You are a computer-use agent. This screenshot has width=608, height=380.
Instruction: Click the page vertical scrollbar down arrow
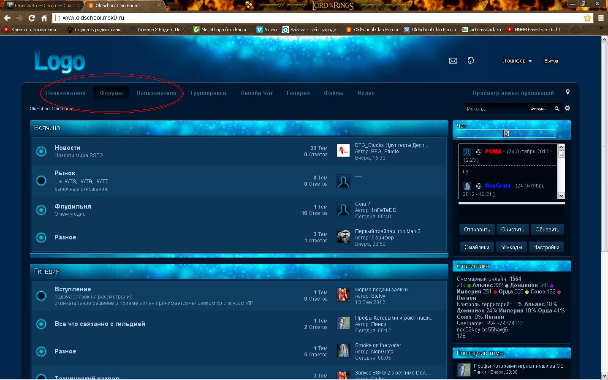click(604, 375)
